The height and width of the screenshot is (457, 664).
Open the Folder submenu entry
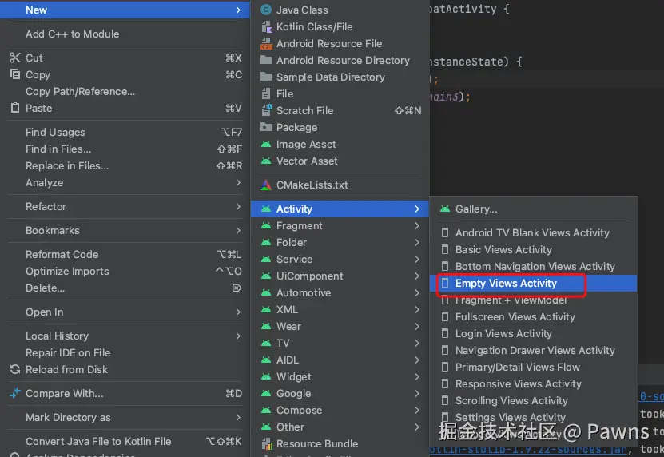click(340, 243)
